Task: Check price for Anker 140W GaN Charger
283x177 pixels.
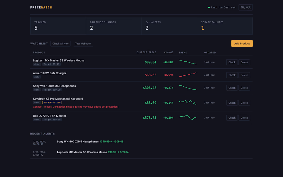Action: click(x=232, y=75)
